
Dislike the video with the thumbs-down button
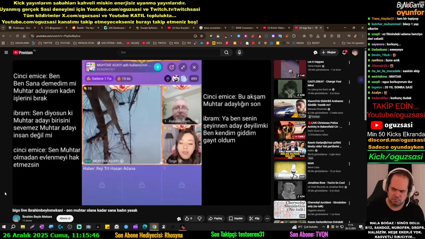click(x=200, y=218)
